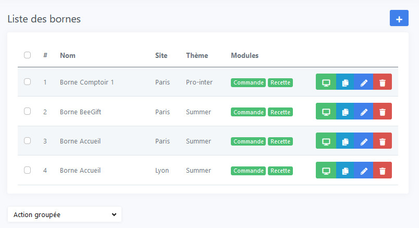Click the Commande badge on row 1
The height and width of the screenshot is (228, 419).
248,82
